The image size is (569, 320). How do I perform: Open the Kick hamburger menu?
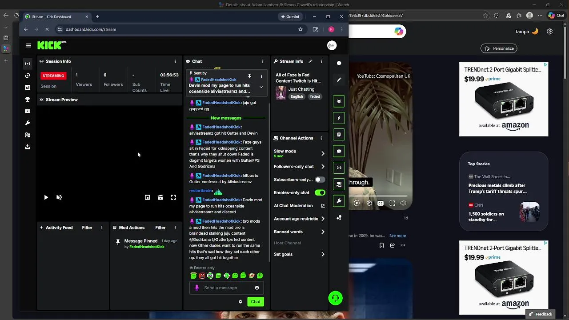click(28, 45)
